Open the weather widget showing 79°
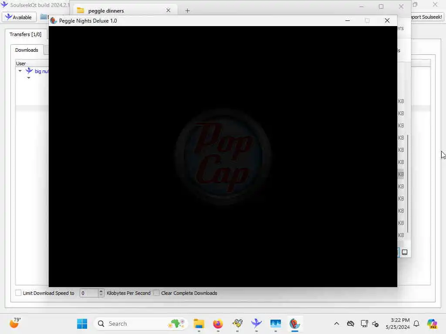Screen dimensions: 446x334 click(x=15, y=323)
